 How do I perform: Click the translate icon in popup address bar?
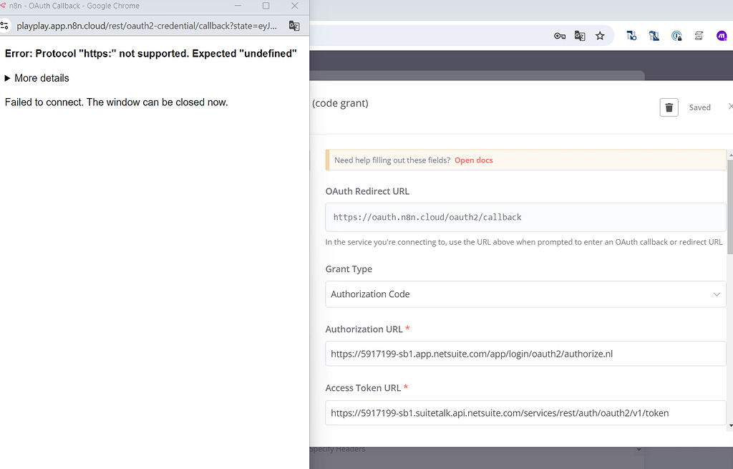294,26
